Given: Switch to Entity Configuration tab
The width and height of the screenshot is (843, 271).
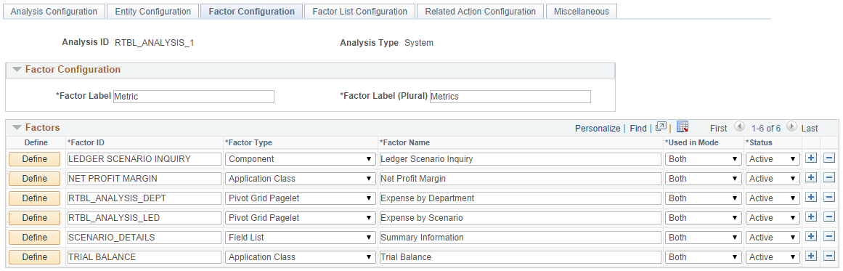Looking at the screenshot, I should coord(152,12).
